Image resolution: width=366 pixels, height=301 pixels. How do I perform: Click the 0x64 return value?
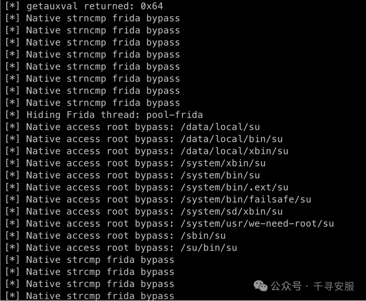tap(152, 6)
